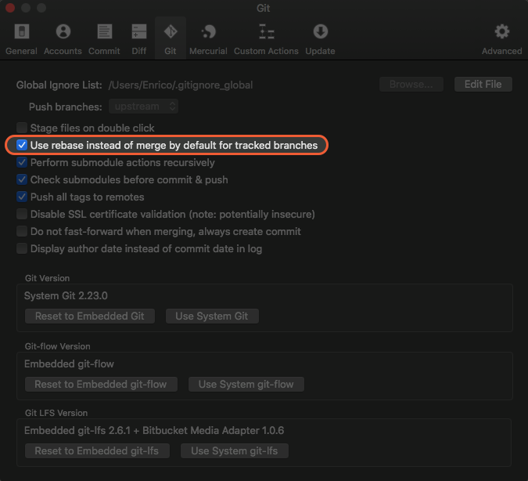The height and width of the screenshot is (481, 528).
Task: Open the Push branches upstream dropdown
Action: (143, 107)
